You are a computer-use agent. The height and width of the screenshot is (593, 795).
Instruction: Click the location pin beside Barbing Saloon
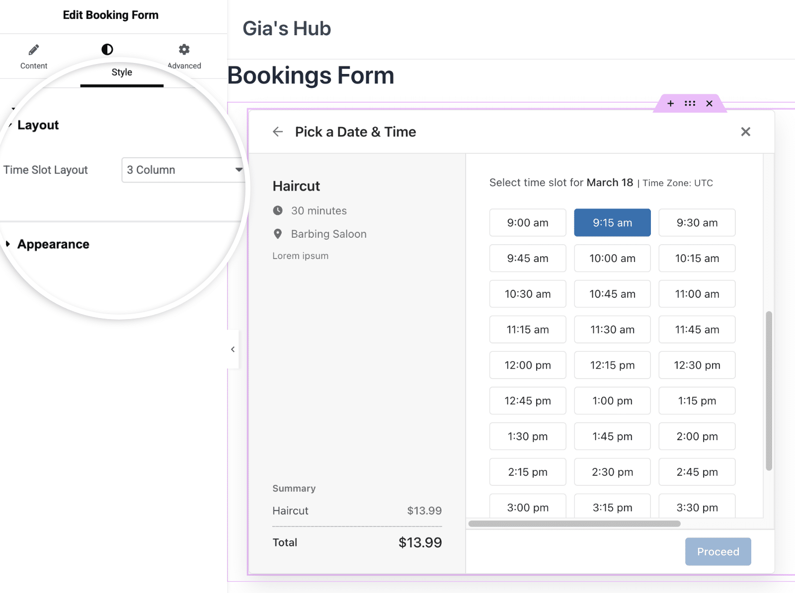[x=279, y=234]
